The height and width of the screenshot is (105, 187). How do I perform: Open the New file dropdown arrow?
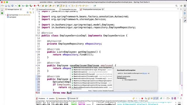click(4, 6)
